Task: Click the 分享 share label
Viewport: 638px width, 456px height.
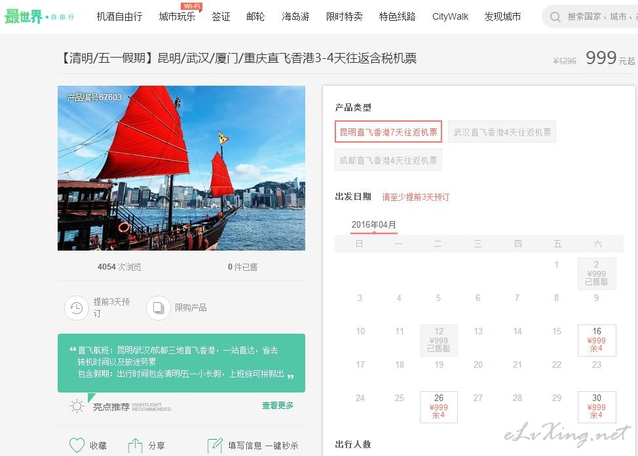Action: point(157,446)
